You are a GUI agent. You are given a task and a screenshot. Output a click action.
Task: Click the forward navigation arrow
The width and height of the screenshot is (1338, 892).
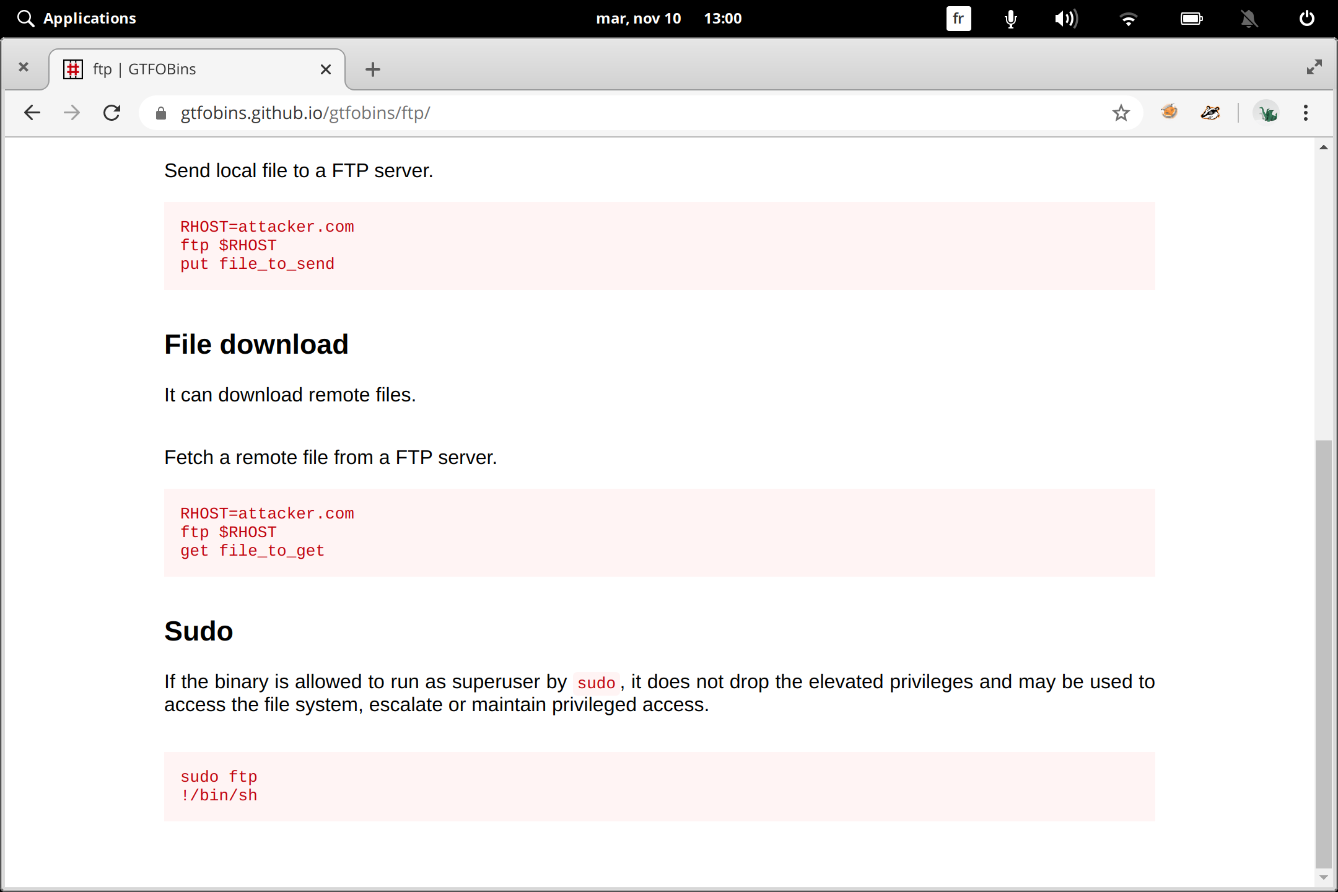point(72,113)
